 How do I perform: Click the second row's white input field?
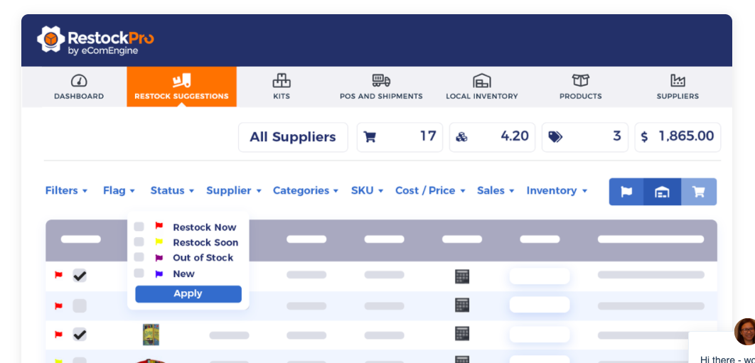[540, 305]
